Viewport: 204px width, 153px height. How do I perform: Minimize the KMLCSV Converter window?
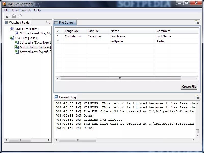[180, 3]
